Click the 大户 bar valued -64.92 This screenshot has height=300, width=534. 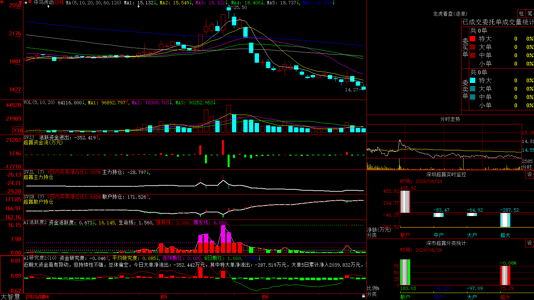[x=472, y=214]
